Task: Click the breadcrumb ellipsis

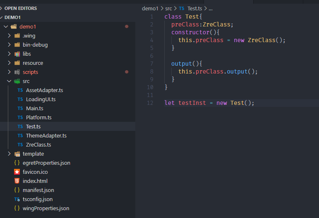Action: coord(211,9)
